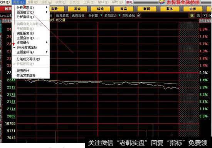
Task: Click the play arrow icon at toolbar end
Action: coord(210,16)
